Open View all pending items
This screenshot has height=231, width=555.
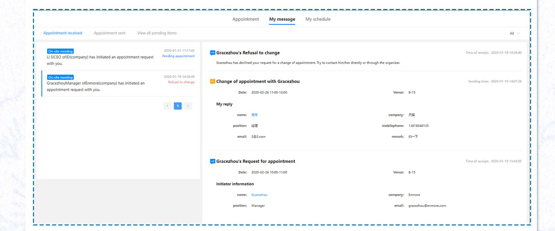pyautogui.click(x=157, y=33)
